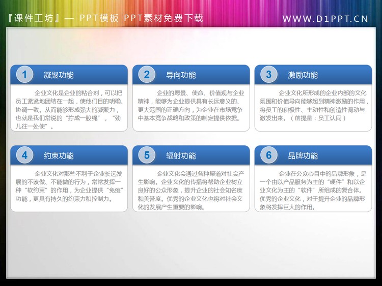Image resolution: width=382 pixels, height=286 pixels.
Task: Open the WWW.D1PPT.CN link
Action: click(325, 19)
